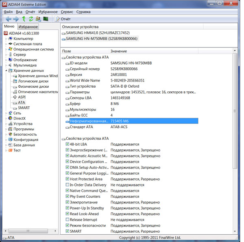Select Компьютер in the tree
The width and height of the screenshot is (244, 242).
[23, 39]
